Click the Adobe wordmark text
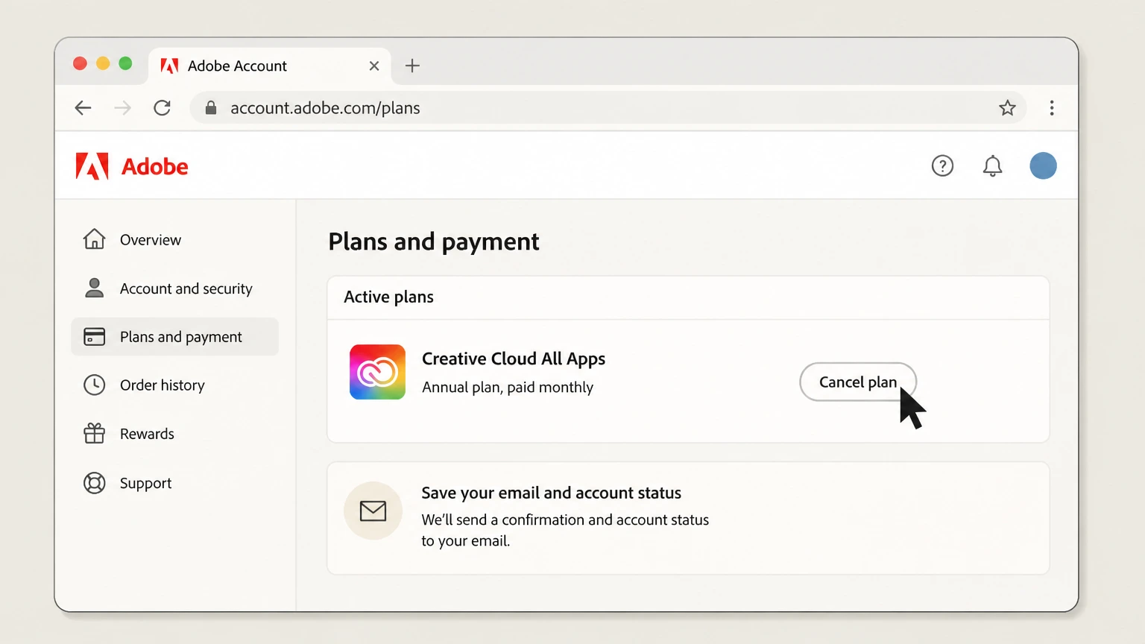The height and width of the screenshot is (644, 1145). pos(155,166)
